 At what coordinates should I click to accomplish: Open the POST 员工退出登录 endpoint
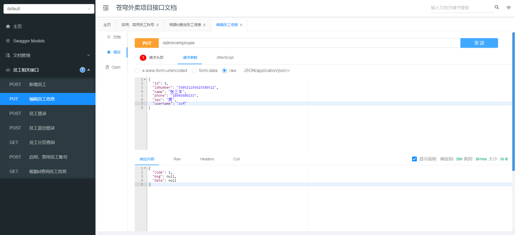point(48,128)
